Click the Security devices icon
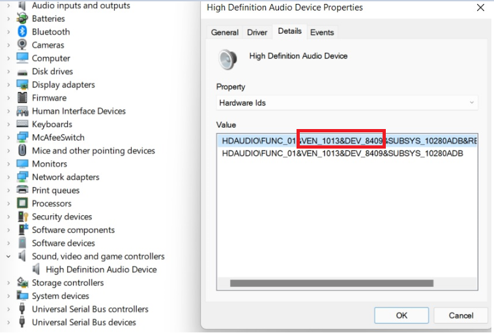Image resolution: width=494 pixels, height=335 pixels. [23, 216]
